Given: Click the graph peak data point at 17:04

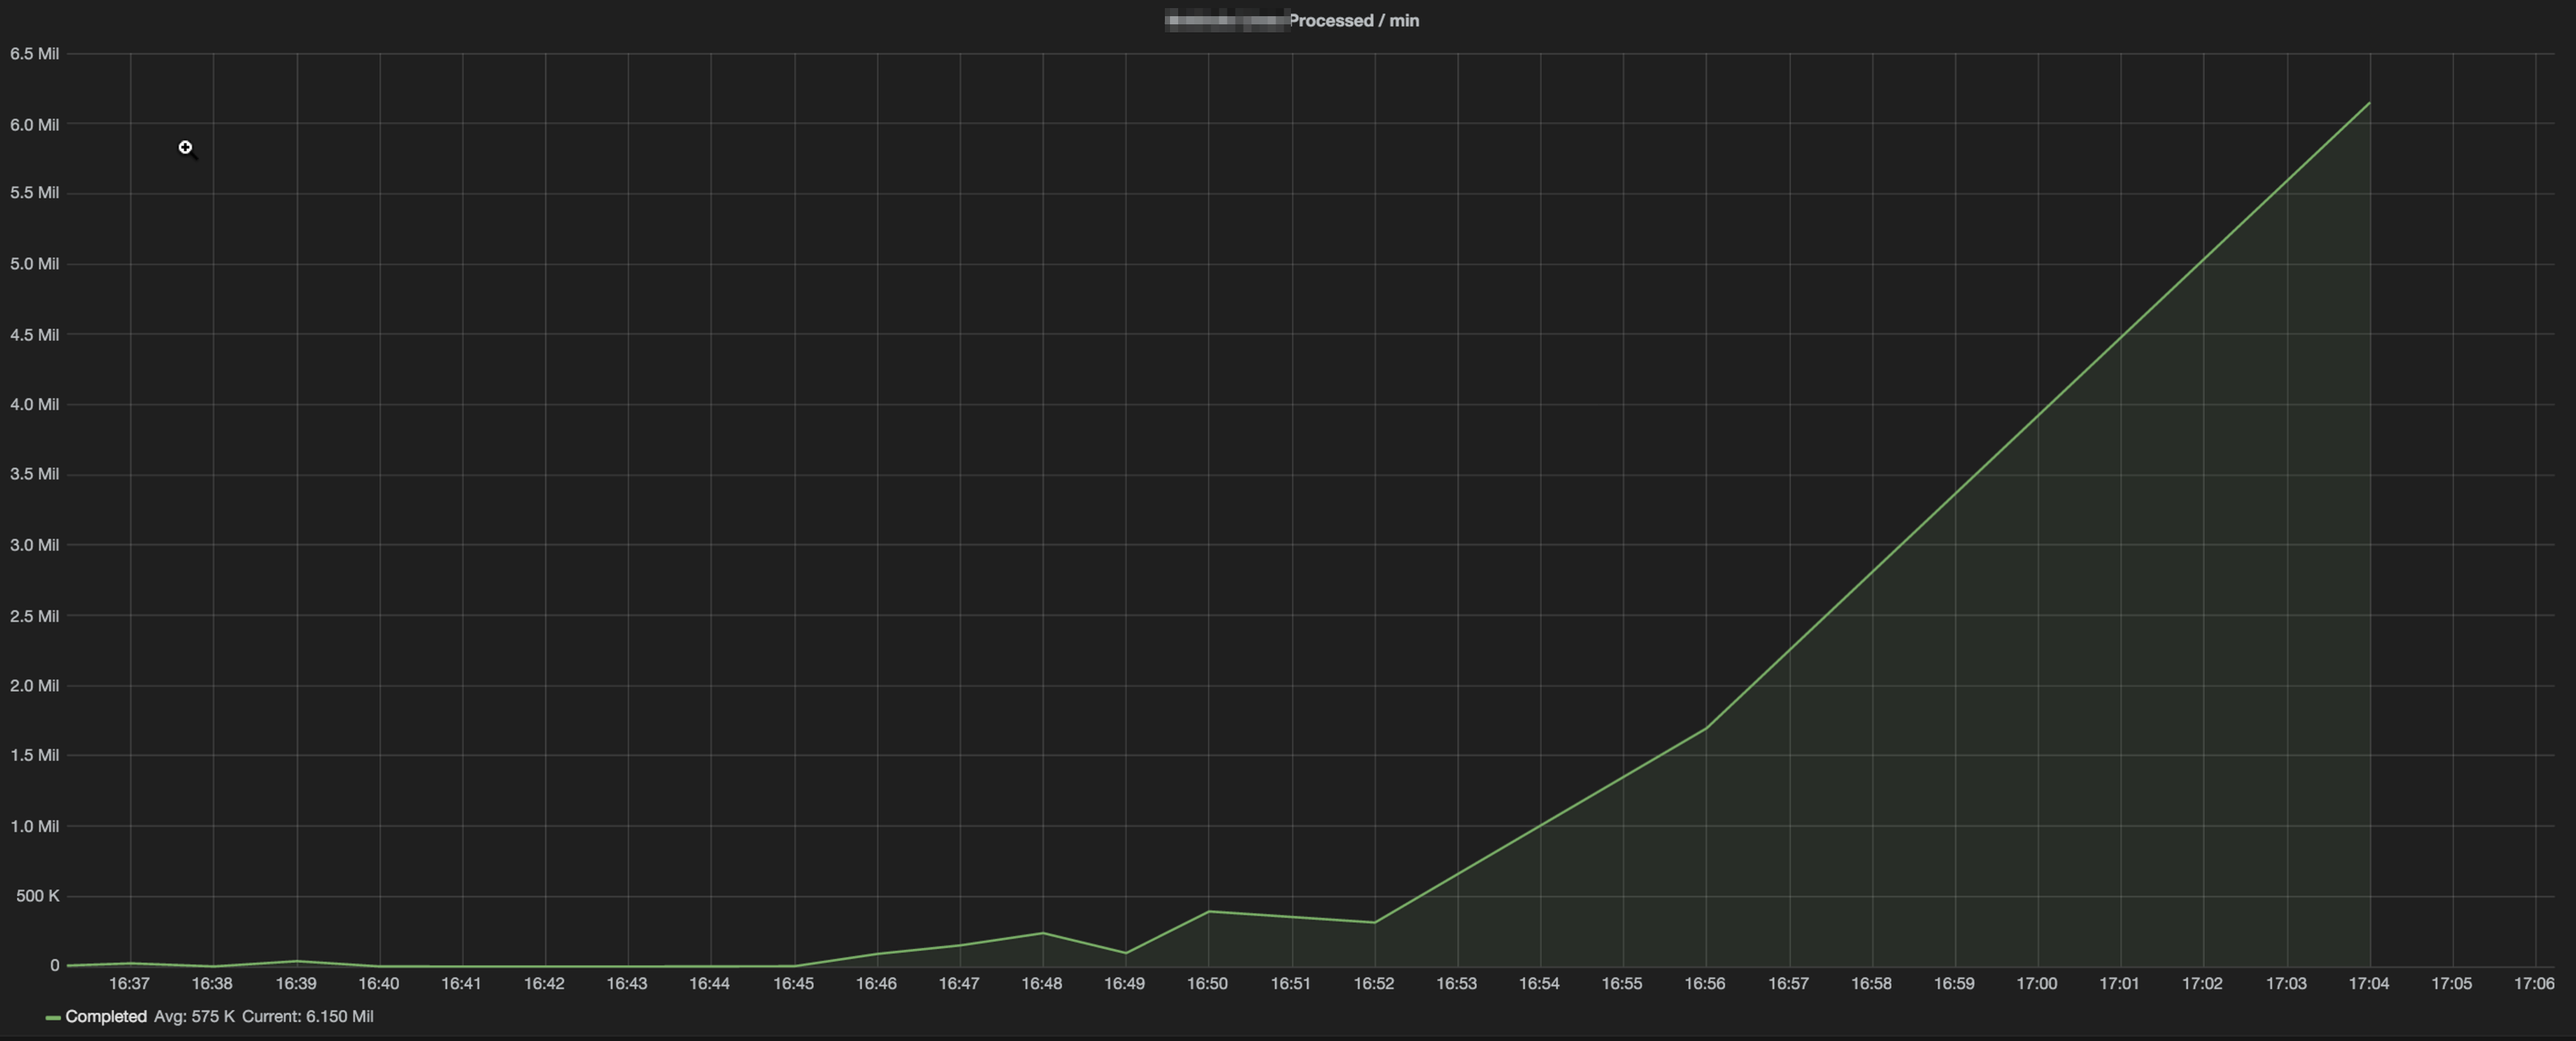Looking at the screenshot, I should tap(2369, 102).
